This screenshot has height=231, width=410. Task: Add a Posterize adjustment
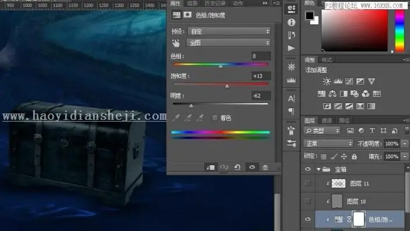pos(338,106)
